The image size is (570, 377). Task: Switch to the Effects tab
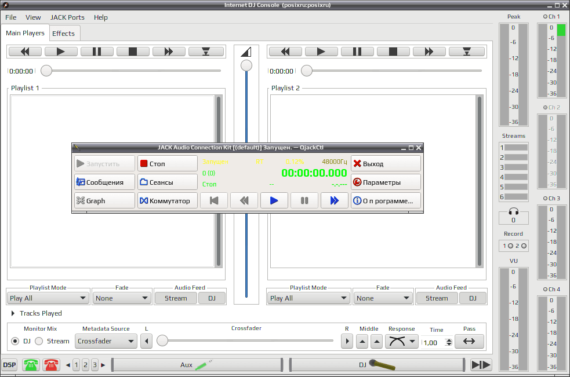point(64,34)
